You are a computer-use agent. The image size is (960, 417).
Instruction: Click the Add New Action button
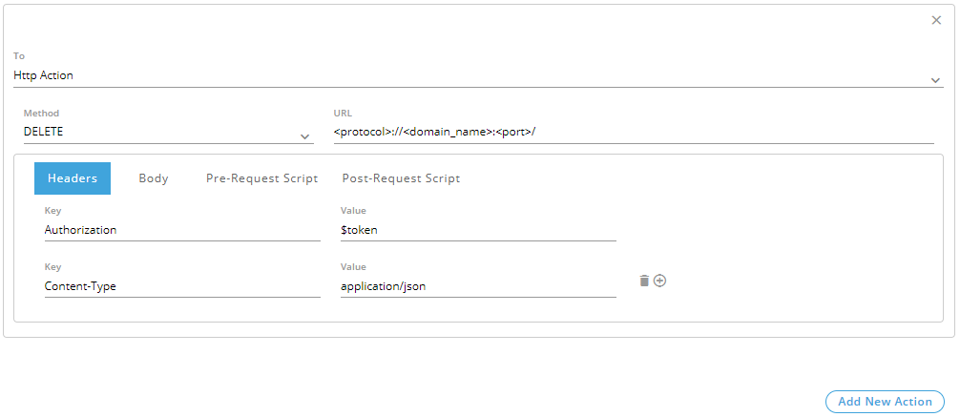[x=885, y=402]
